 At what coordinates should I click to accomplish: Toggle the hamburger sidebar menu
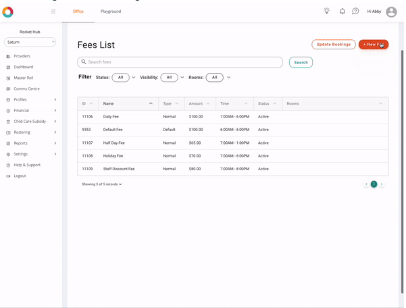[53, 11]
